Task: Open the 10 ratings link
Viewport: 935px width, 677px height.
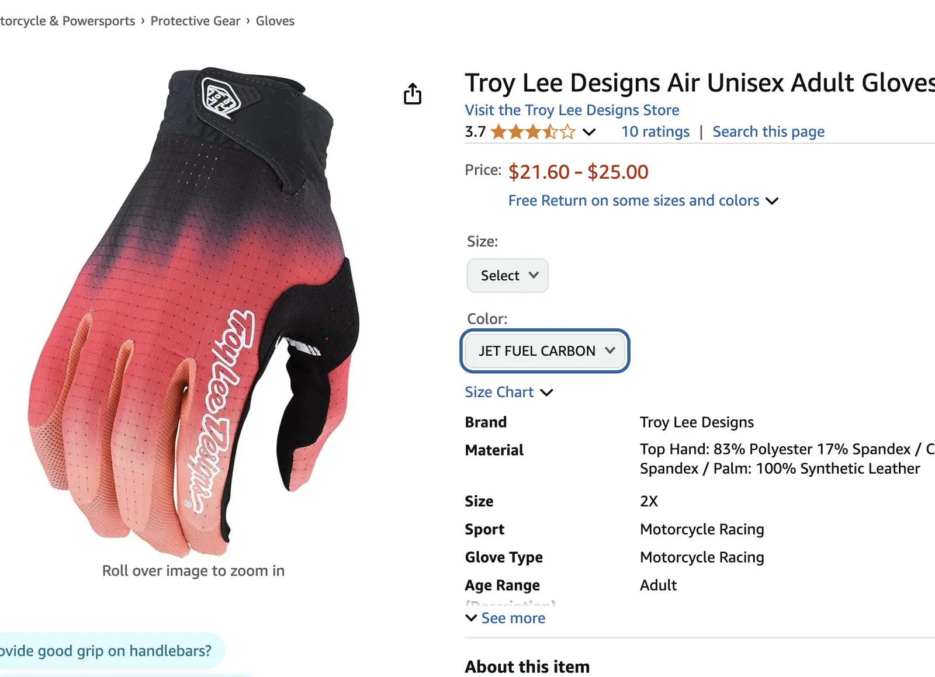Action: [x=655, y=132]
